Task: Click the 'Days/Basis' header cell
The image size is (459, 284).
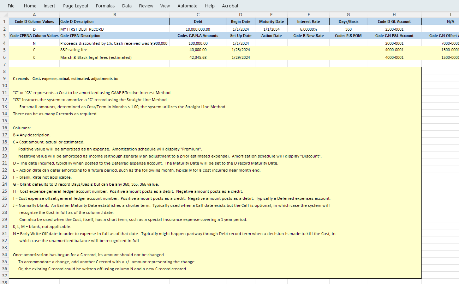Action: pos(348,21)
